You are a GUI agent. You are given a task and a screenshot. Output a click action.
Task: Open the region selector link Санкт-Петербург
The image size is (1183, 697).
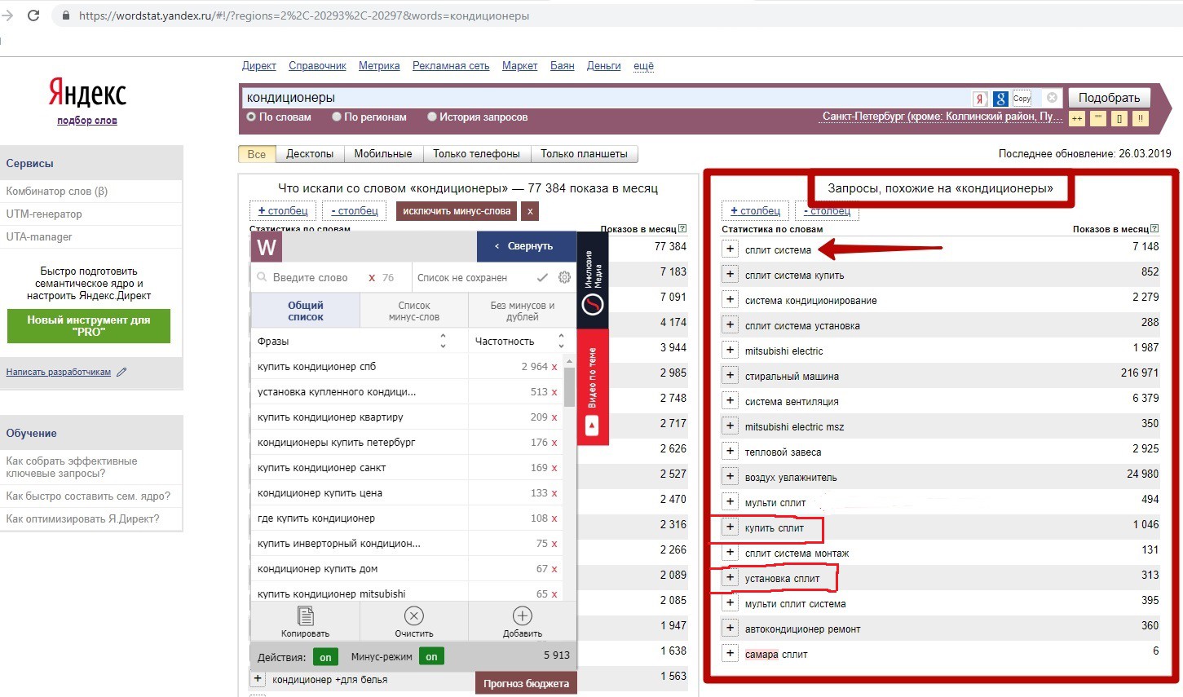point(942,117)
